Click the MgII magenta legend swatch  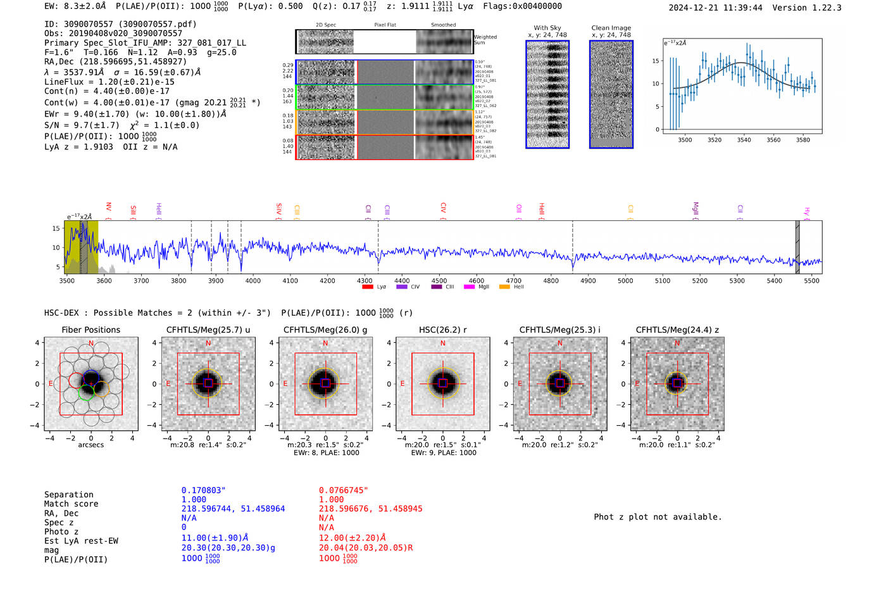coord(469,287)
